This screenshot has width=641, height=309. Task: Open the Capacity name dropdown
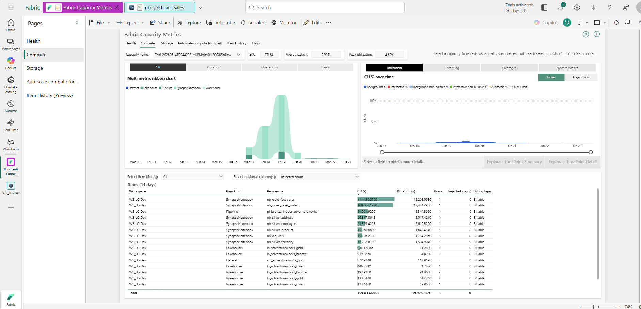[x=198, y=55]
